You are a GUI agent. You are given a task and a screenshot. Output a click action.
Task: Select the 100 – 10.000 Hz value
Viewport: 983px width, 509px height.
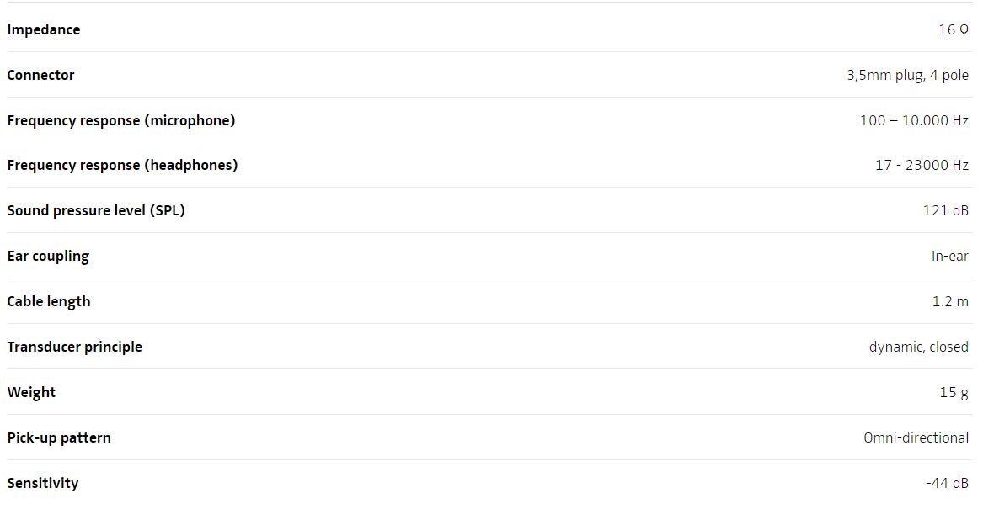[x=913, y=120]
